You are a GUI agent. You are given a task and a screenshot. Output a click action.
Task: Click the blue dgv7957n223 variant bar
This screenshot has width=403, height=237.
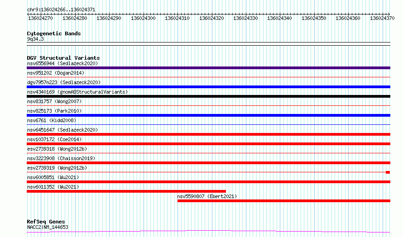tap(208, 87)
